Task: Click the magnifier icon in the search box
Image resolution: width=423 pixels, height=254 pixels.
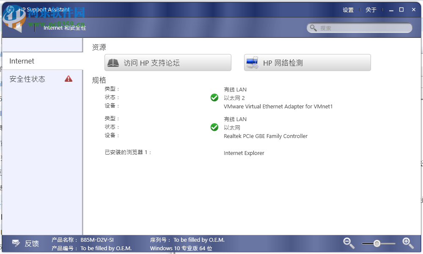Action: (313, 28)
